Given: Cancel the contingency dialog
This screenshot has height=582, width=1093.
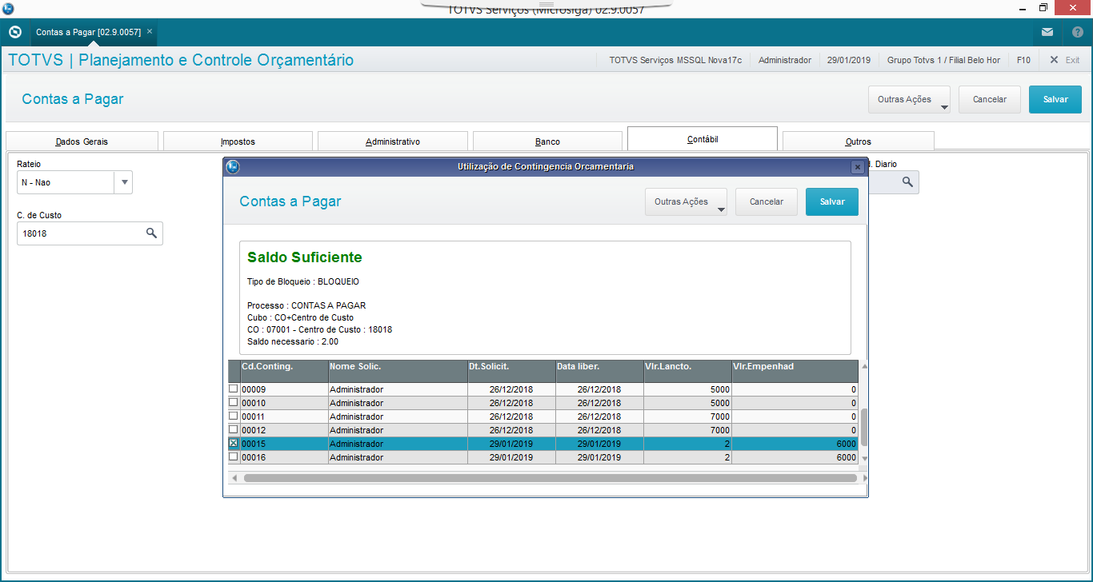Looking at the screenshot, I should click(767, 202).
